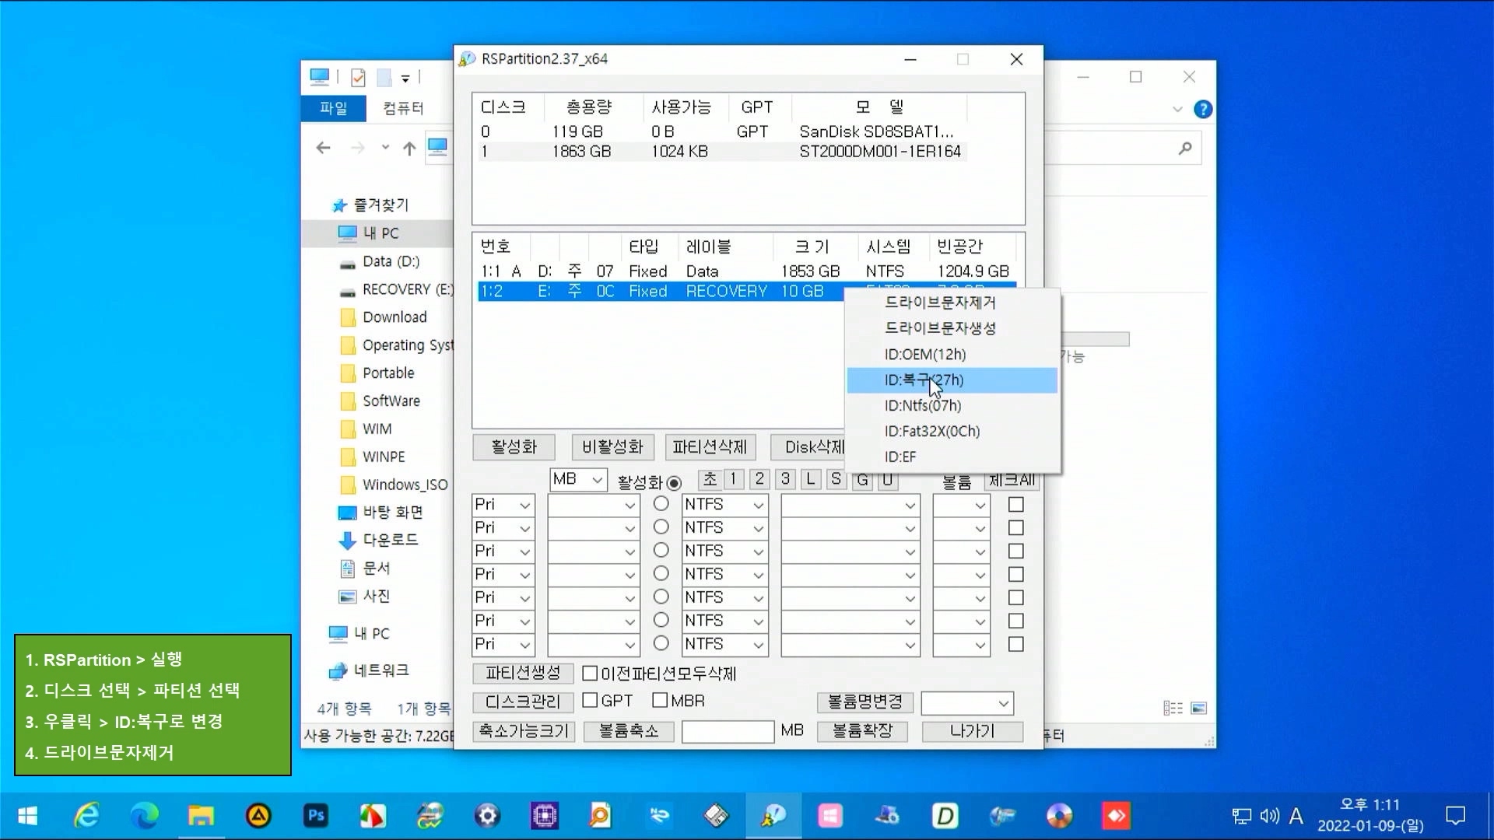Click the volume icon in system tray
Image resolution: width=1494 pixels, height=840 pixels.
pos(1269,816)
